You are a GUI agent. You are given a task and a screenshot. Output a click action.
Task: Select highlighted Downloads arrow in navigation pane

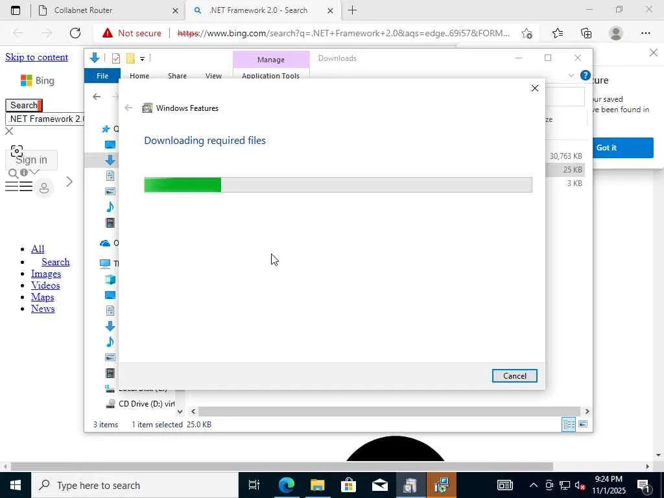tap(110, 160)
